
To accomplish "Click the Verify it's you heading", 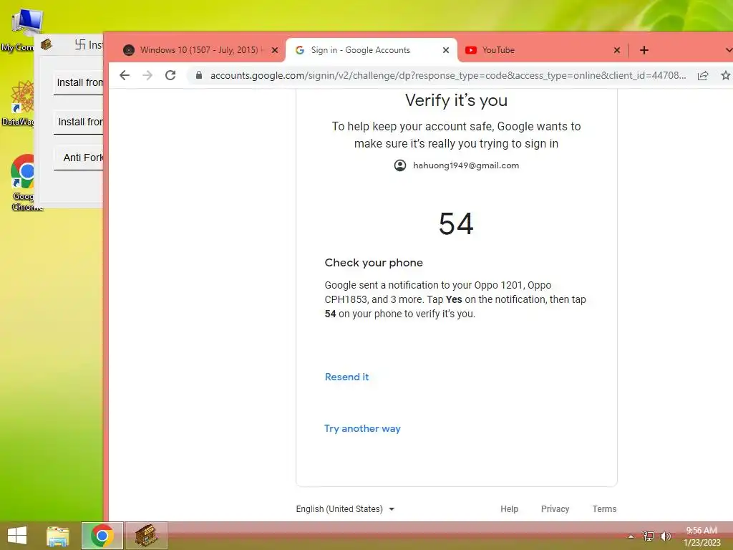I will [x=456, y=100].
